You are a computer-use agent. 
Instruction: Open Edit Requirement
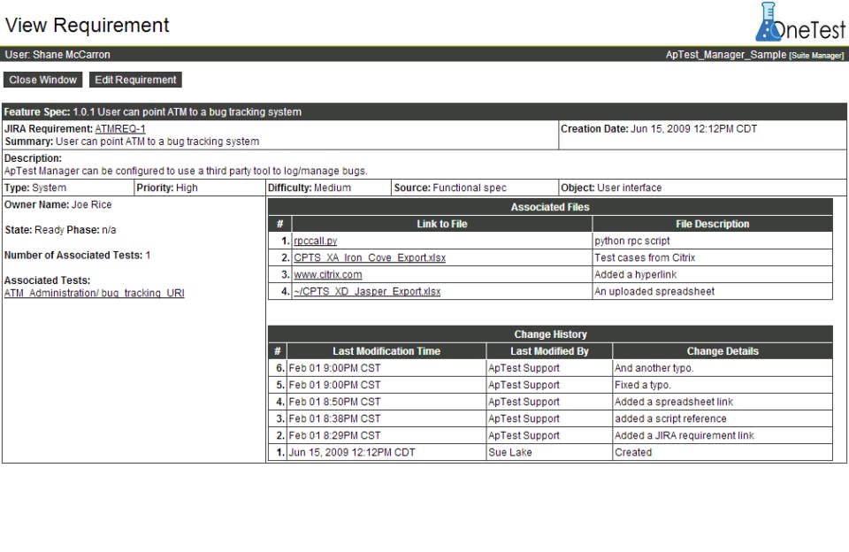pyautogui.click(x=135, y=80)
